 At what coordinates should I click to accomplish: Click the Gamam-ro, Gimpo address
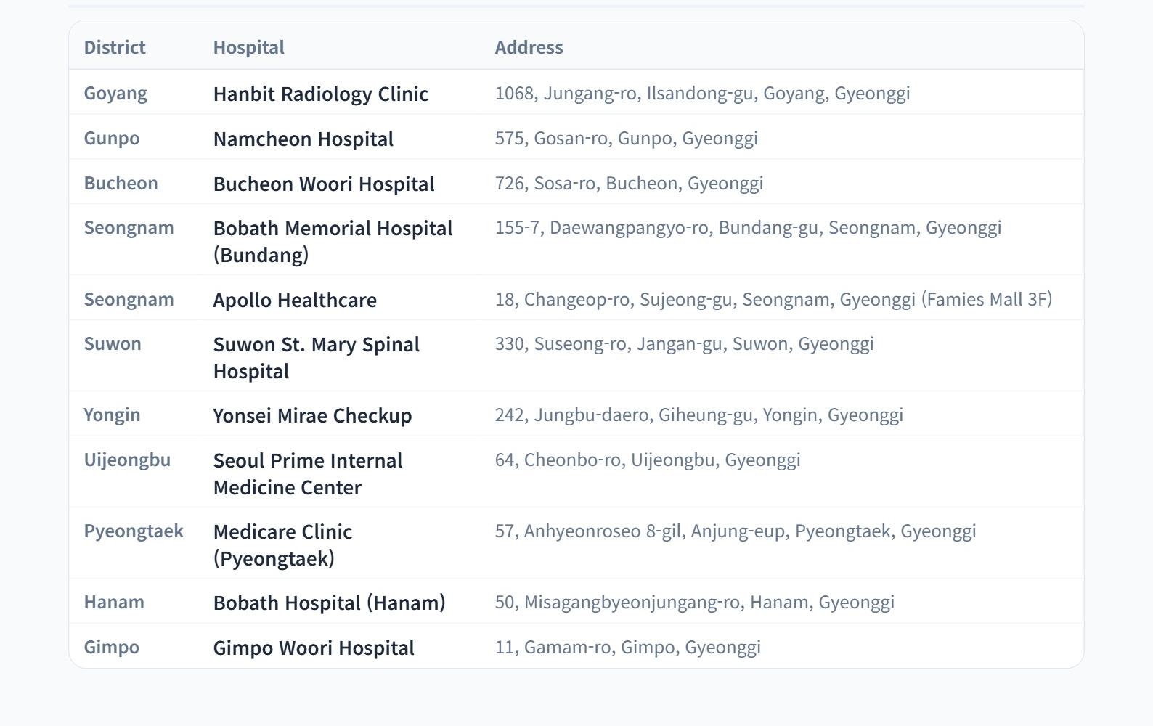pyautogui.click(x=627, y=648)
